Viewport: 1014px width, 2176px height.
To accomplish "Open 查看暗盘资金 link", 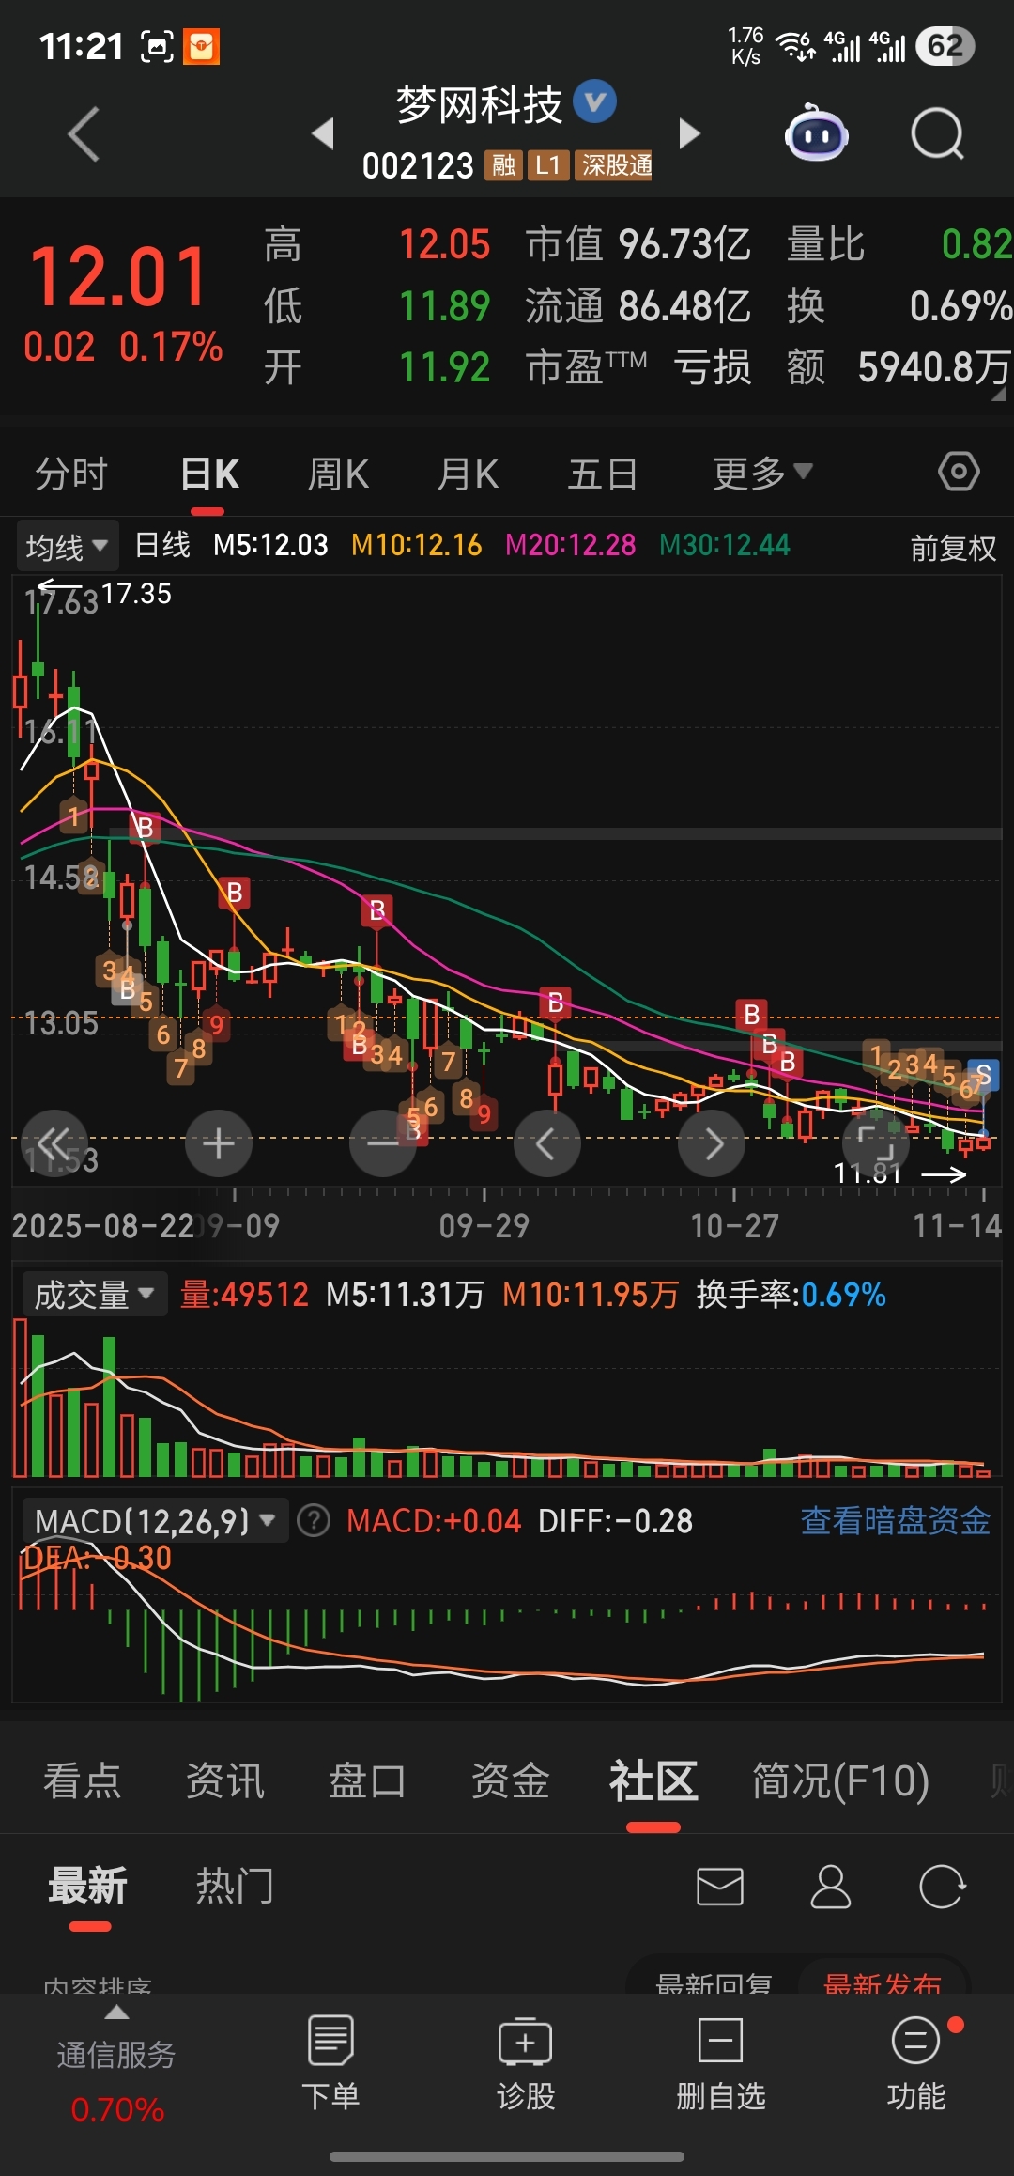I will [896, 1520].
